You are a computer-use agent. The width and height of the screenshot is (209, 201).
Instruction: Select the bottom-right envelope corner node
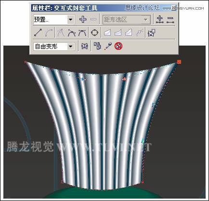[x=143, y=182]
